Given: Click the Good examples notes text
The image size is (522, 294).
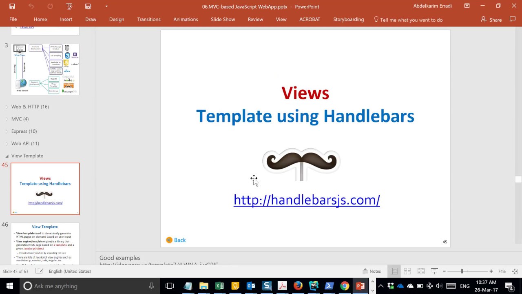Looking at the screenshot, I should pyautogui.click(x=120, y=258).
